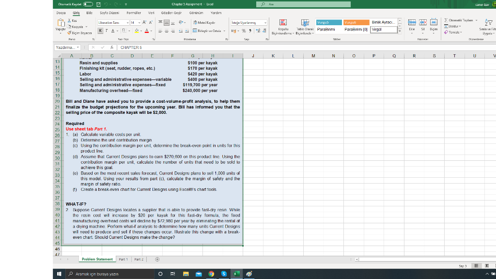The image size is (496, 279).
Task: Open the Formüller tab
Action: tap(134, 13)
